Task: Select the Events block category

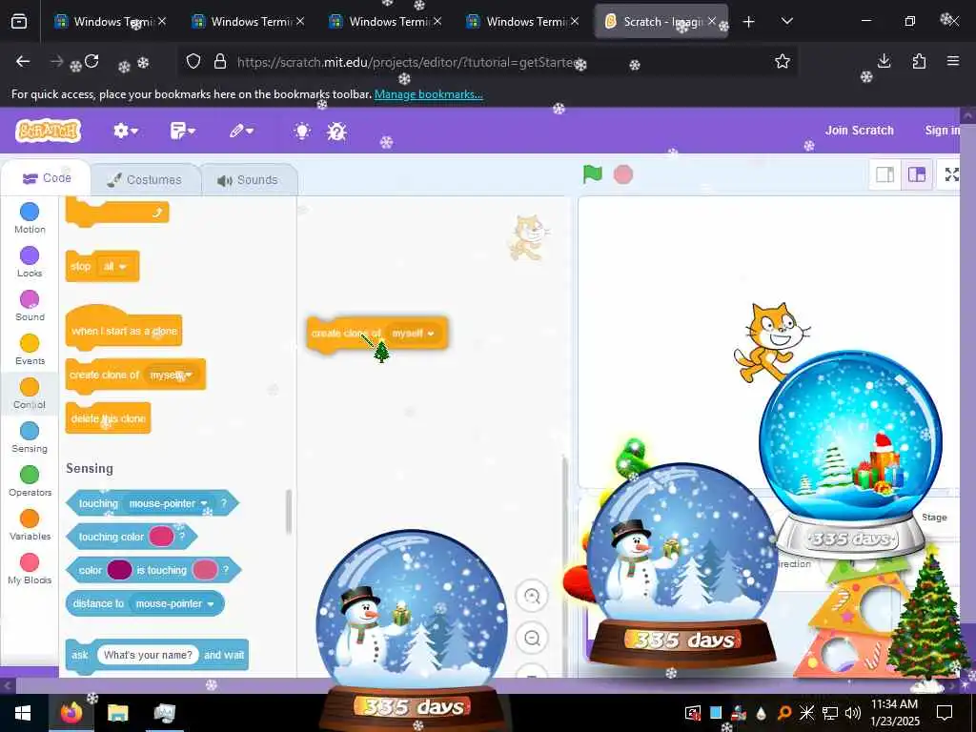Action: (30, 349)
